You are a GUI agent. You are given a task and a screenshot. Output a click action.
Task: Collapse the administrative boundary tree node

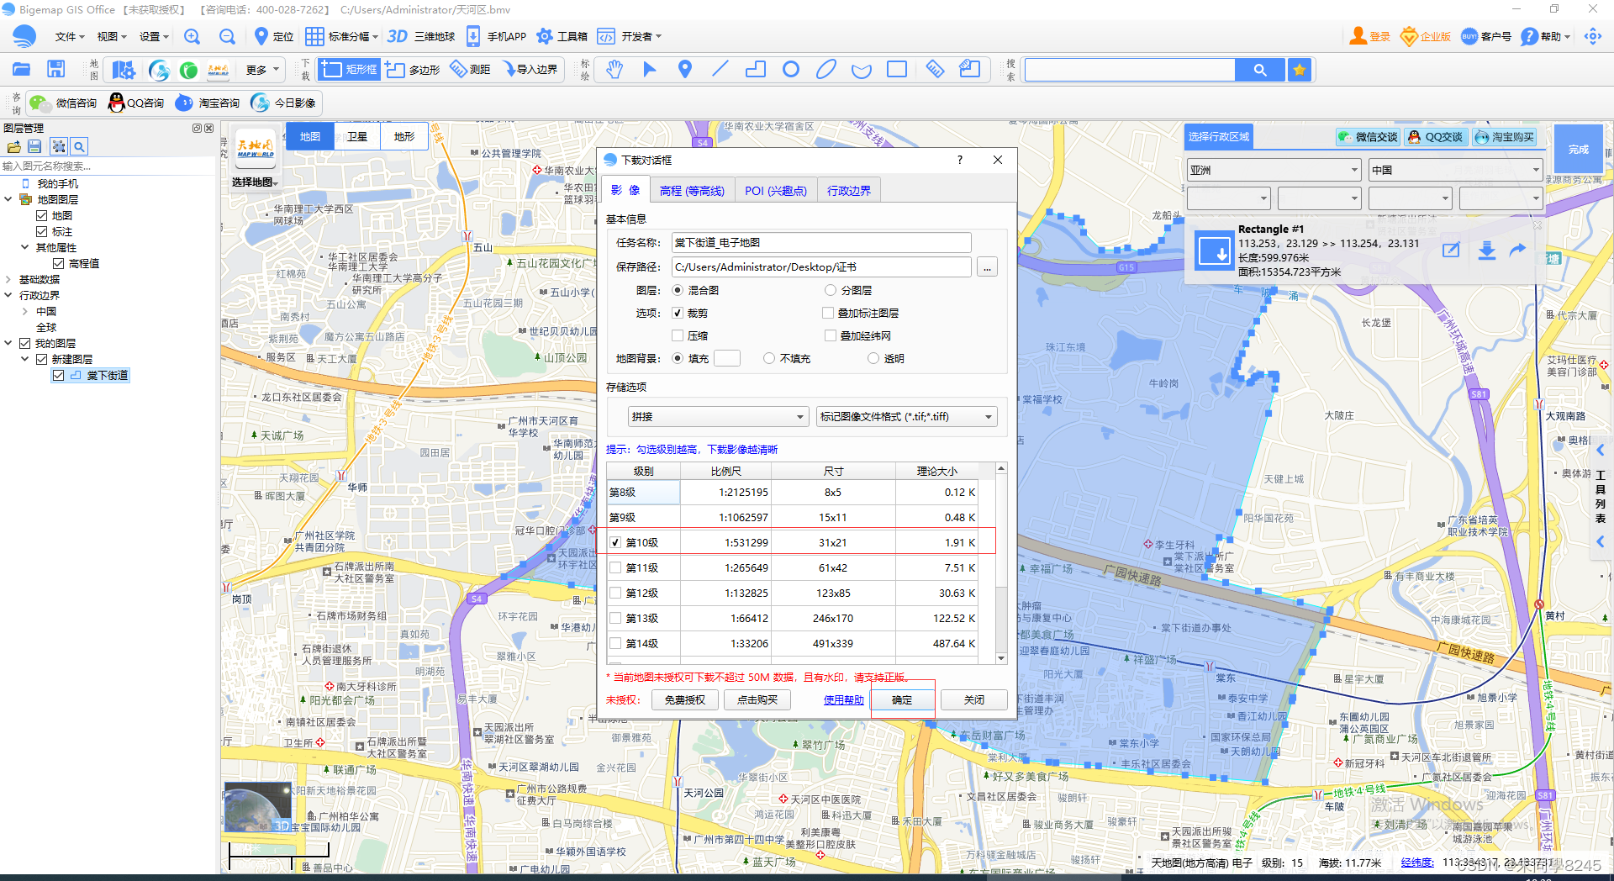[x=8, y=295]
